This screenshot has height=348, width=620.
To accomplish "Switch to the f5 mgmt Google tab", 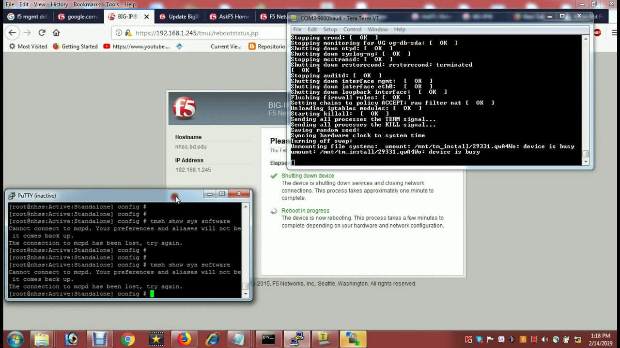I will pyautogui.click(x=28, y=16).
